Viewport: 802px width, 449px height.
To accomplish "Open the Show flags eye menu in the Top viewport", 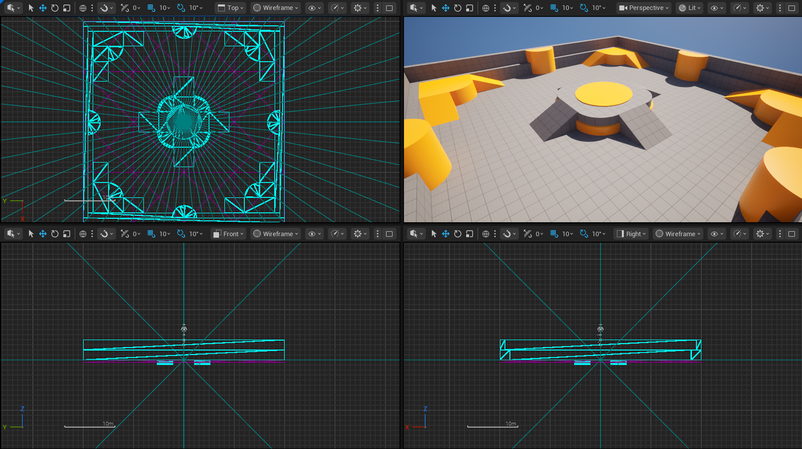I will (x=314, y=8).
